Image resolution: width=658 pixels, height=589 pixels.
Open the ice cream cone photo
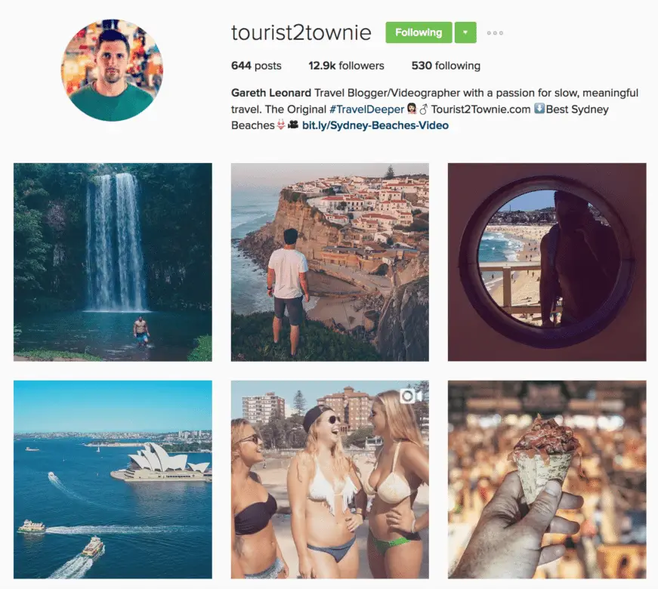click(x=547, y=480)
